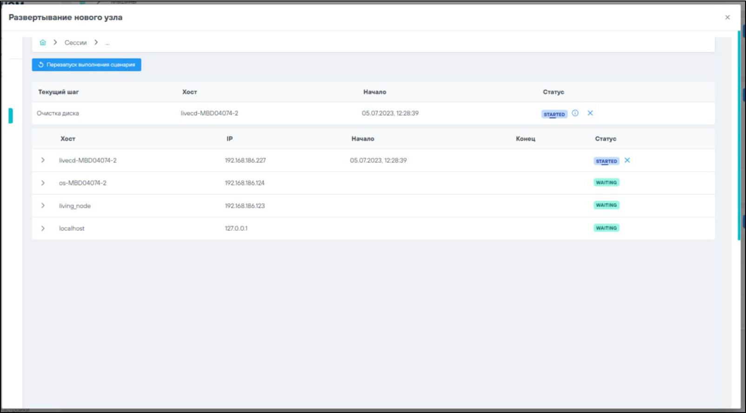Screen dimensions: 746x413
Task: Expand the os-MBD04074-2 host row
Action: click(43, 183)
